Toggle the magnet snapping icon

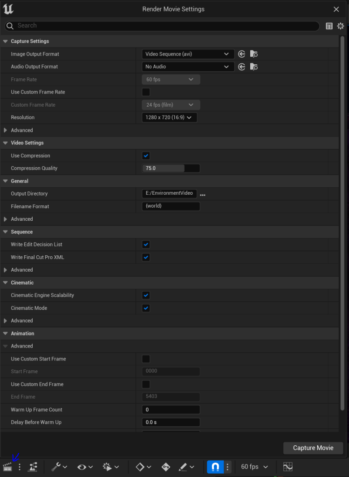(x=215, y=467)
